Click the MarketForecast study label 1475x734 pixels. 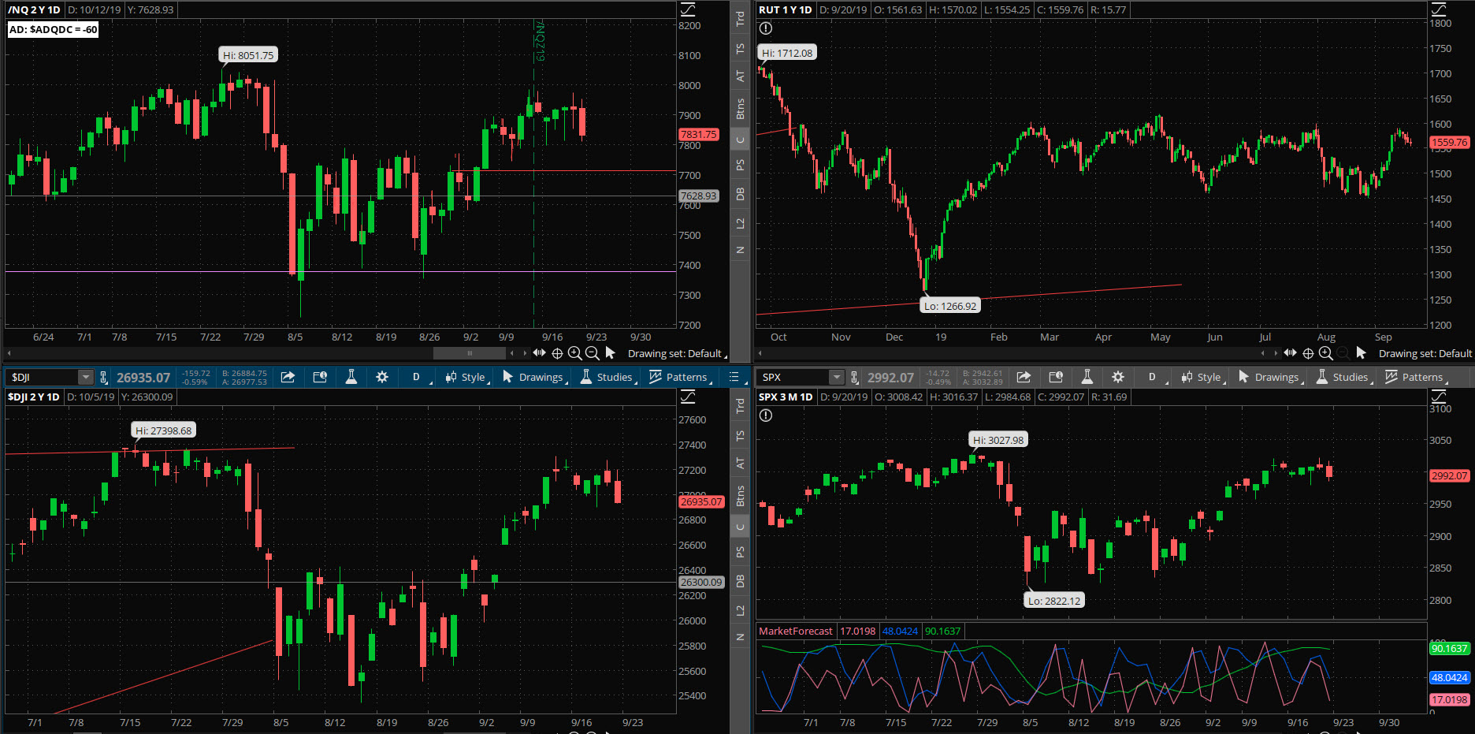(x=796, y=631)
